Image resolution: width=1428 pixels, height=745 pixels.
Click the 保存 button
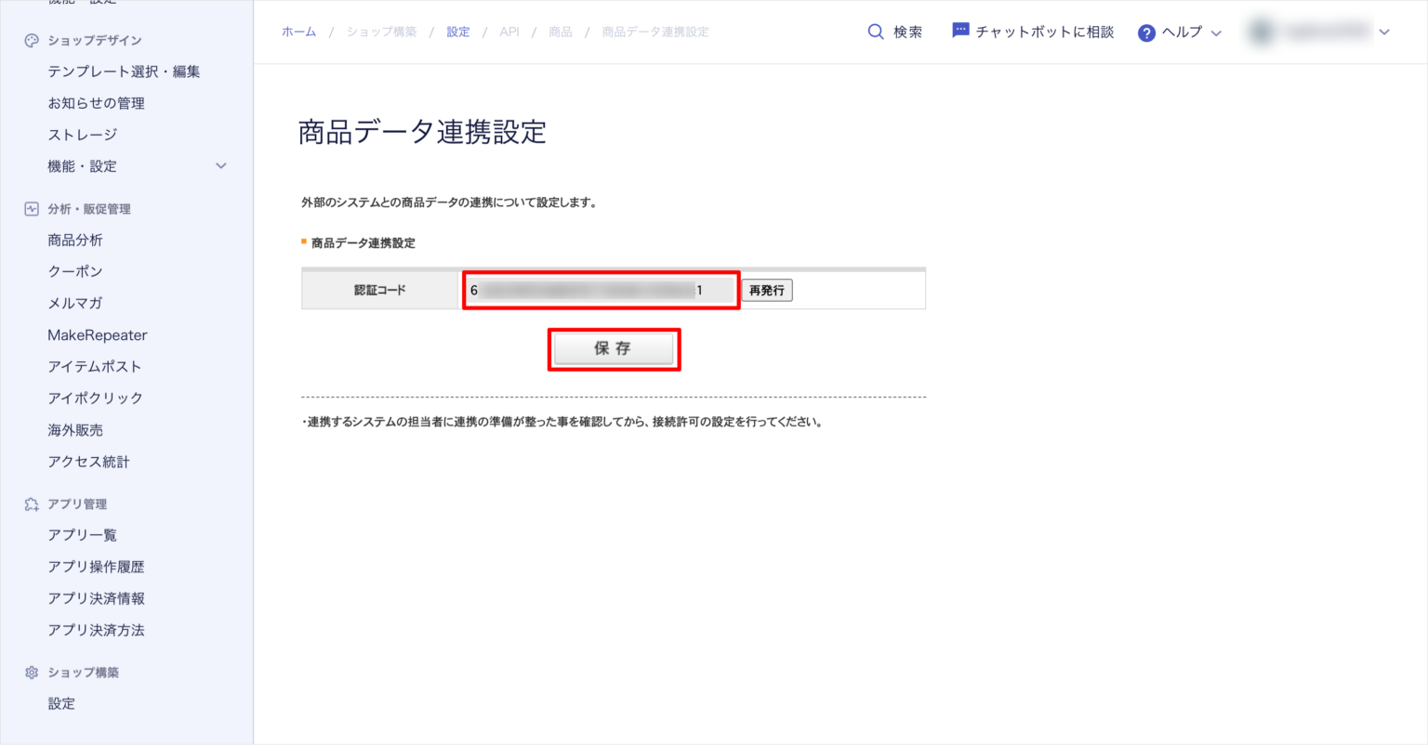(614, 348)
